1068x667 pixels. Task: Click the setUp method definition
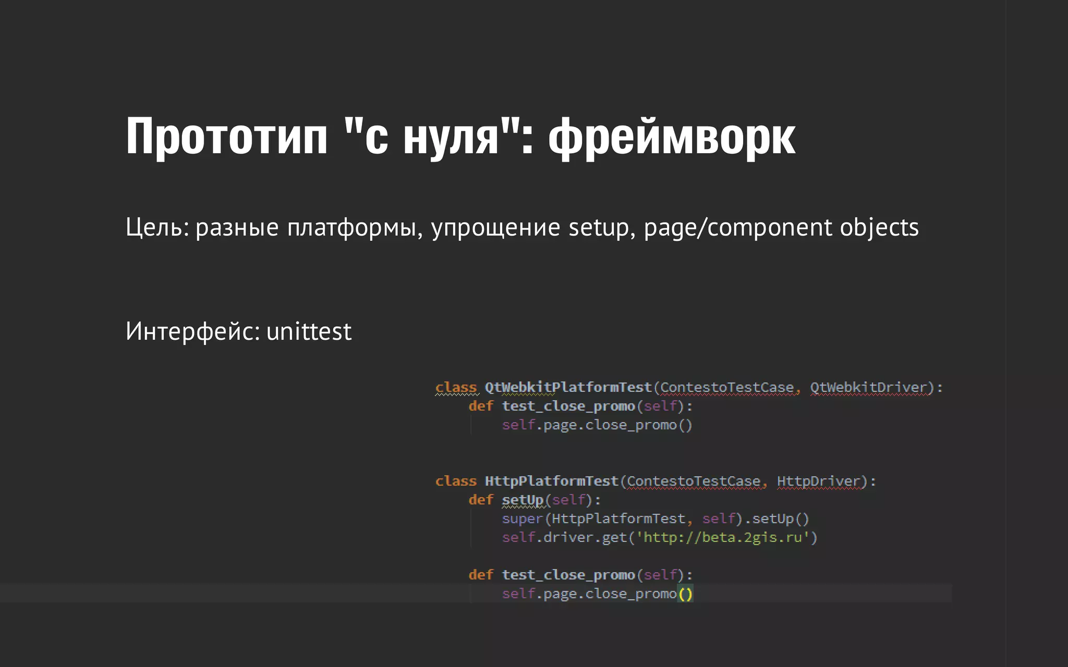coord(535,500)
